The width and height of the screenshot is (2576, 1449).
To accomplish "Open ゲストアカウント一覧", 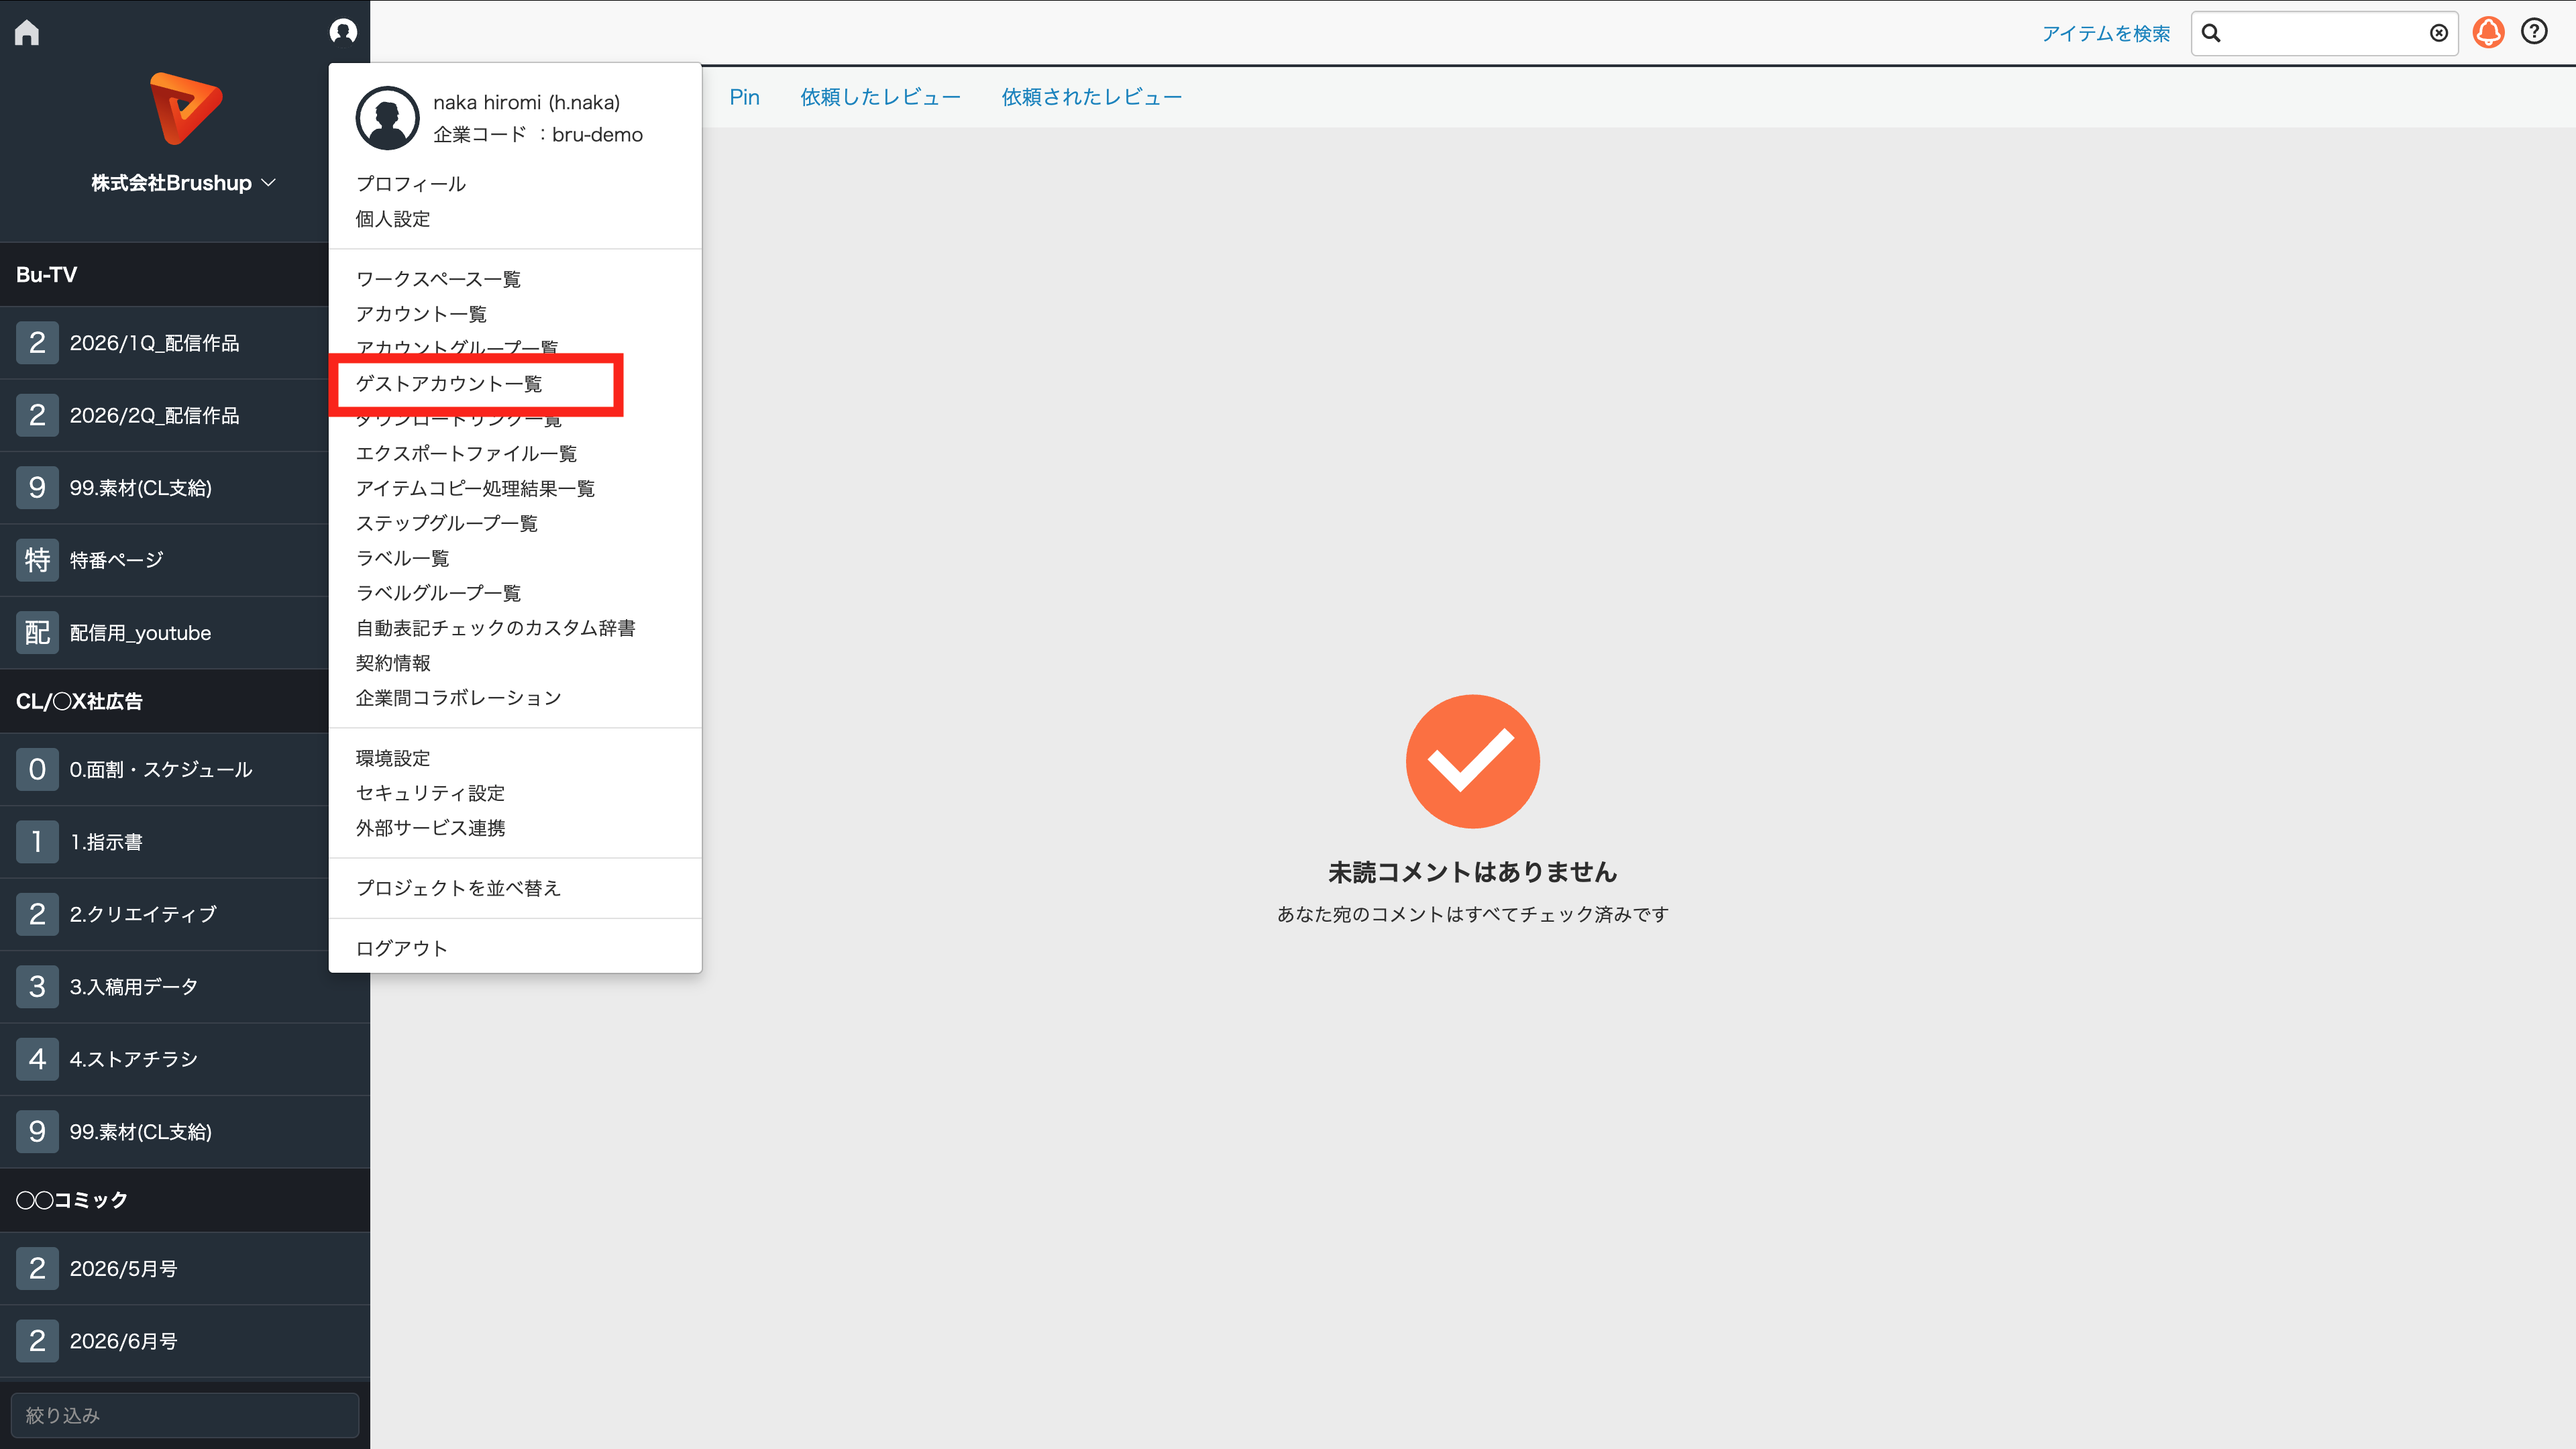I will tap(449, 384).
